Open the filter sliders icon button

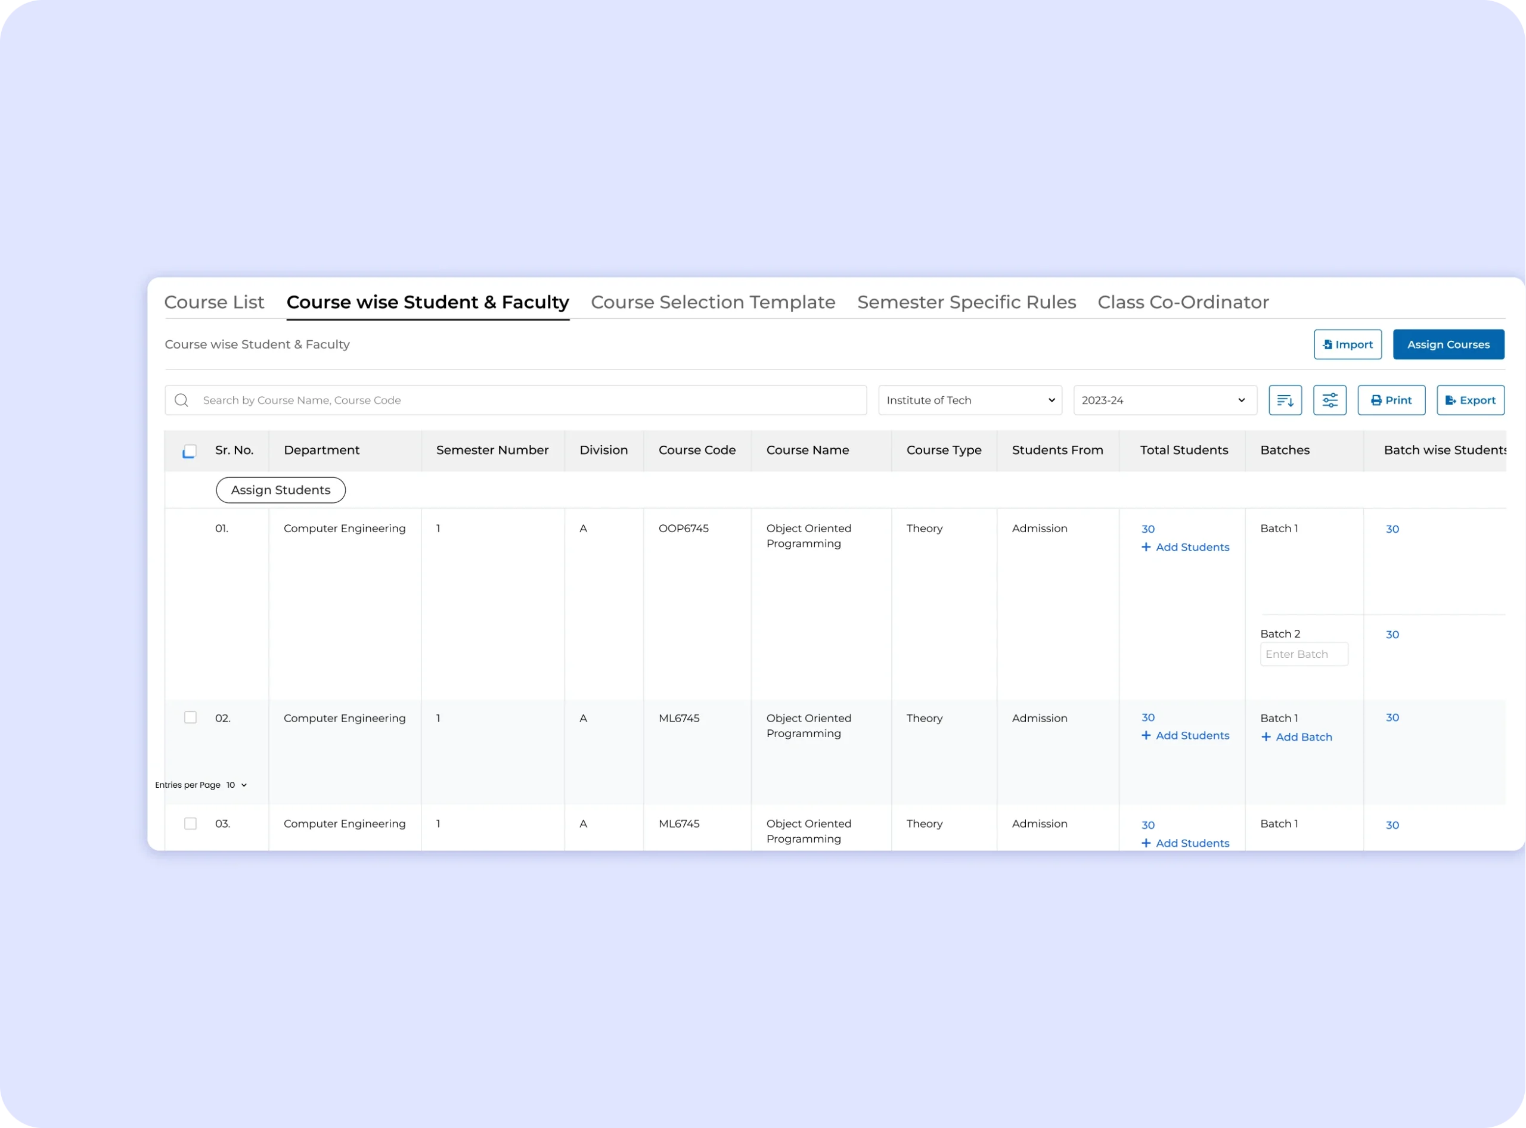pyautogui.click(x=1329, y=400)
